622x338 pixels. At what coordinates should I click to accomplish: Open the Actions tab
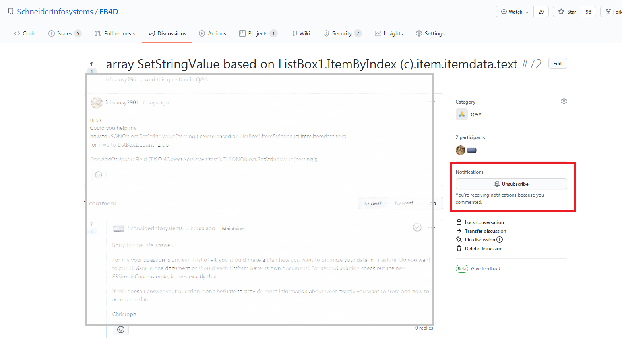coord(213,33)
